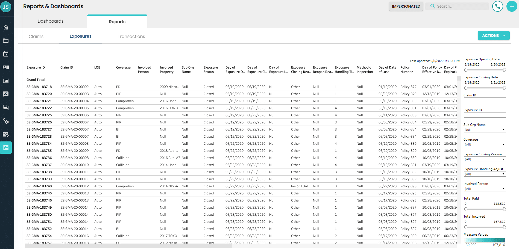This screenshot has height=249, width=519.
Task: Open the Dashboards tab
Action: click(x=50, y=21)
